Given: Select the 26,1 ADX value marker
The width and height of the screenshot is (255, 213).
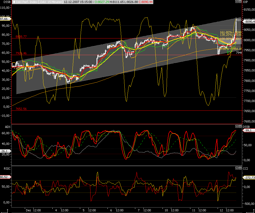Looking at the screenshot, I should 5,151.
